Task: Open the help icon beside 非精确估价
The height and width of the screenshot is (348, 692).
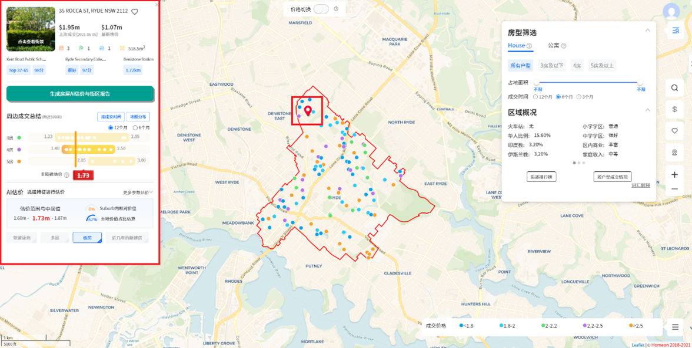Action: coord(66,175)
